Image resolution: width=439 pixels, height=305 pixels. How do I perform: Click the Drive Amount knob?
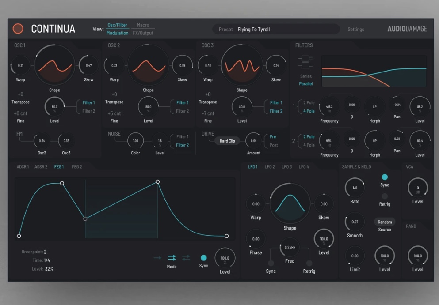pyautogui.click(x=254, y=141)
